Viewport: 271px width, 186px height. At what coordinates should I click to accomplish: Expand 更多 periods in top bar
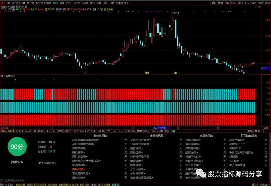pos(127,3)
